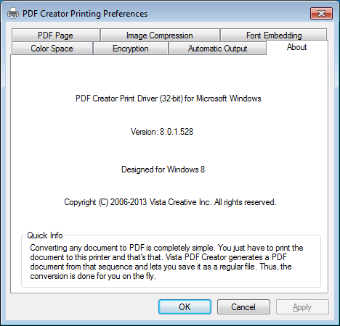This screenshot has width=340, height=326.
Task: Open the Image Compression tab
Action: [160, 35]
